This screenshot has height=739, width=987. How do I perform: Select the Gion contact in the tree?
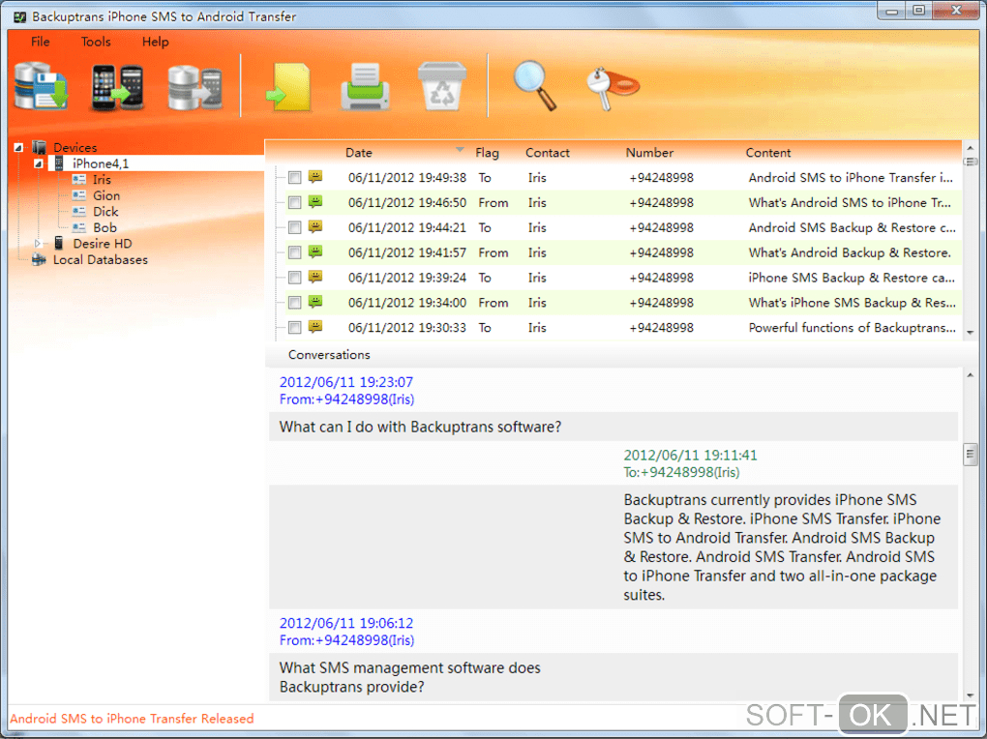click(105, 195)
